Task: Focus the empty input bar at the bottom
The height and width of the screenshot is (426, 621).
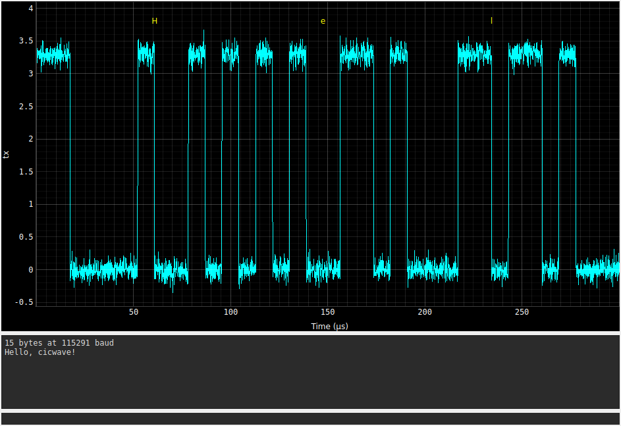Action: pyautogui.click(x=311, y=419)
